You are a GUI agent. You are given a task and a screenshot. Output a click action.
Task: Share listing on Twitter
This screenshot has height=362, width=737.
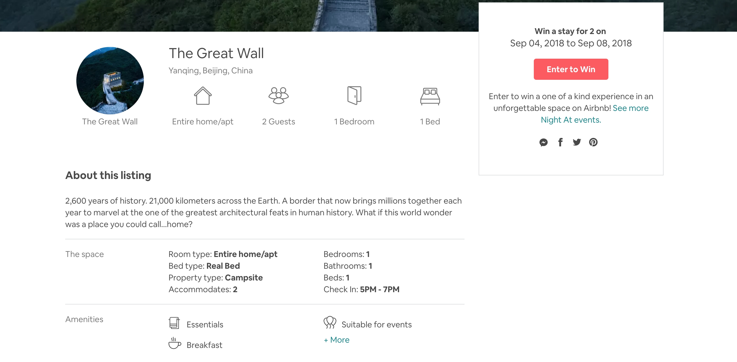coord(577,142)
